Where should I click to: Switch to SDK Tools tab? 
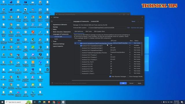pos(88,31)
